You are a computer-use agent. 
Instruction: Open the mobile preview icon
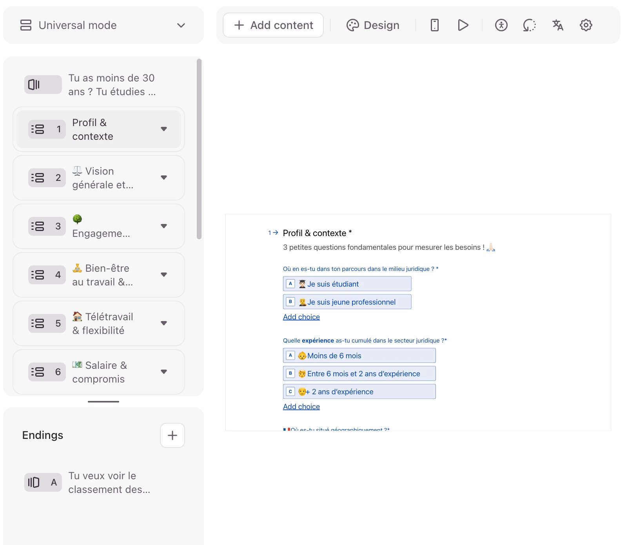tap(434, 25)
